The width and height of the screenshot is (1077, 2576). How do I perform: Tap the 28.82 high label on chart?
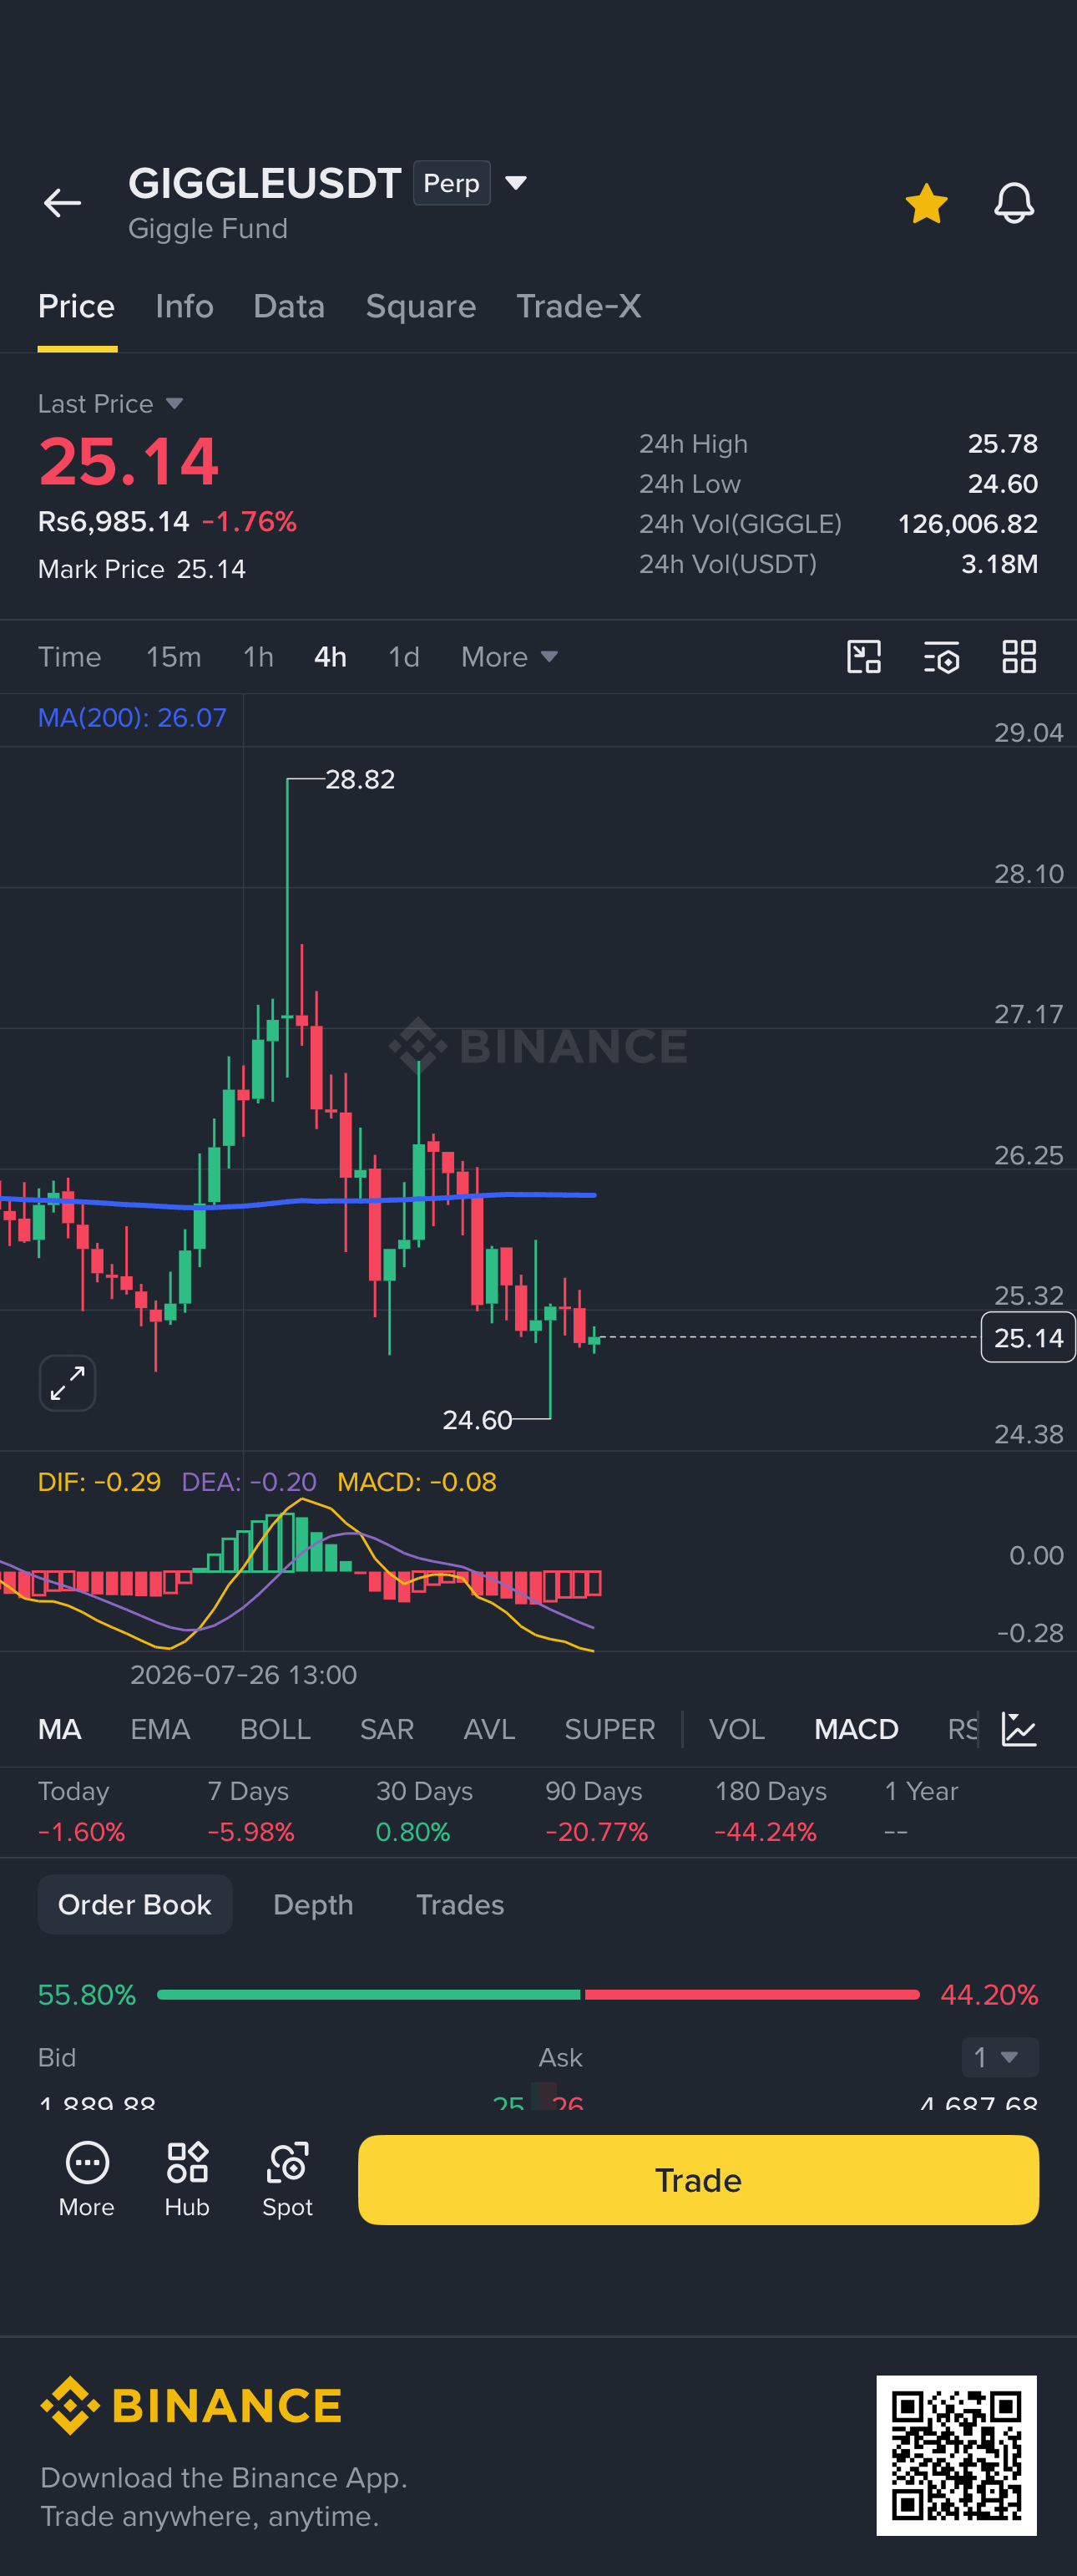(x=360, y=779)
